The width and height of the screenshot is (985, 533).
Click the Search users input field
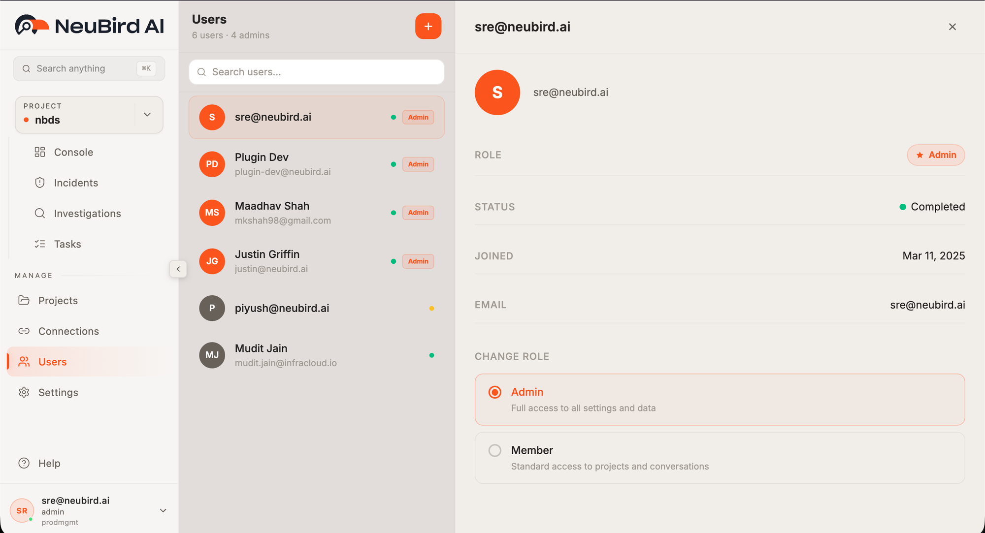(x=316, y=72)
